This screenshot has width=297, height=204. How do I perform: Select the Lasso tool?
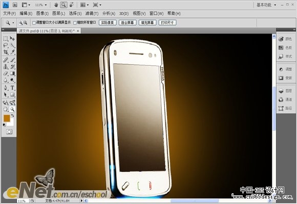[6, 45]
